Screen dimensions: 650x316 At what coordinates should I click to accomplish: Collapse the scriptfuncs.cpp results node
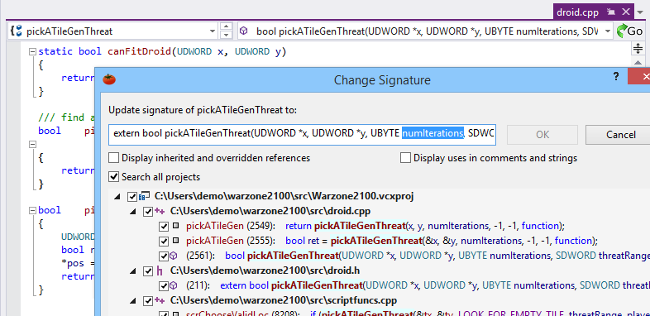point(133,301)
